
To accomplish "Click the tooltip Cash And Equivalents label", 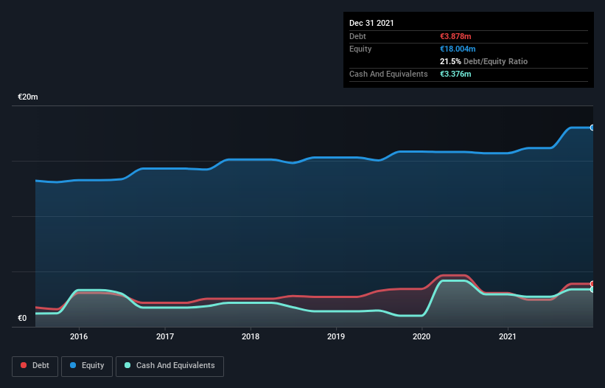I will pos(388,74).
